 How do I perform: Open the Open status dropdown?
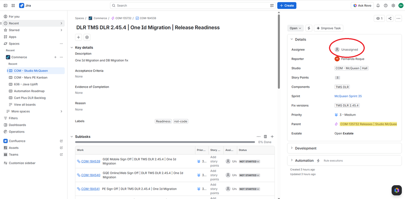296,28
